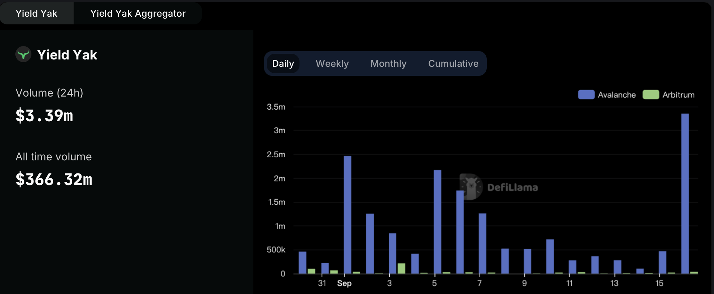Click the Avalanche bar at the 5 tick
The height and width of the screenshot is (294, 714).
point(437,222)
